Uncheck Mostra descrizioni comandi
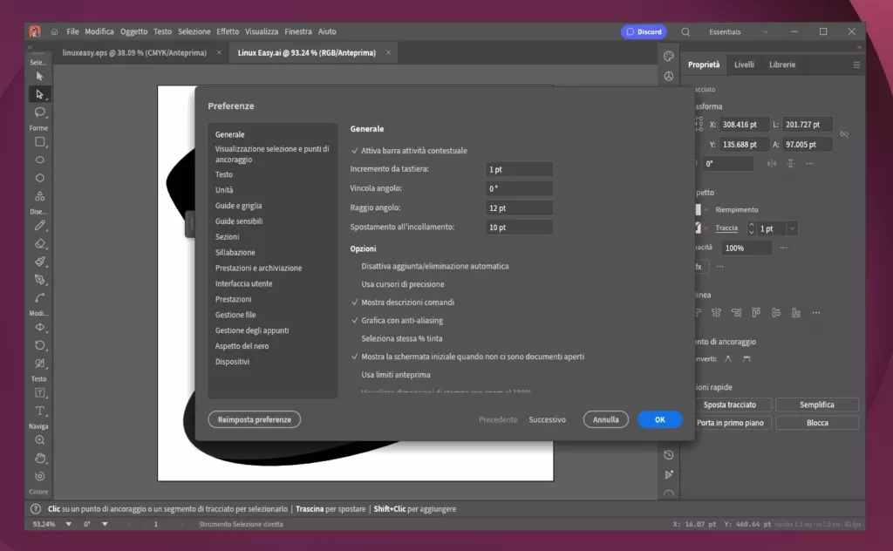The height and width of the screenshot is (551, 893). pyautogui.click(x=354, y=303)
